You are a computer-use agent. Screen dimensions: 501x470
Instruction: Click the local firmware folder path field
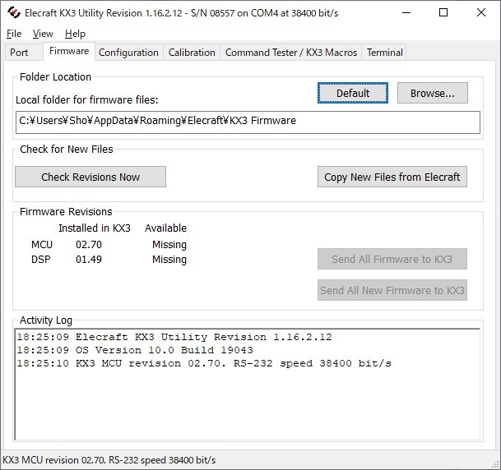pyautogui.click(x=248, y=121)
